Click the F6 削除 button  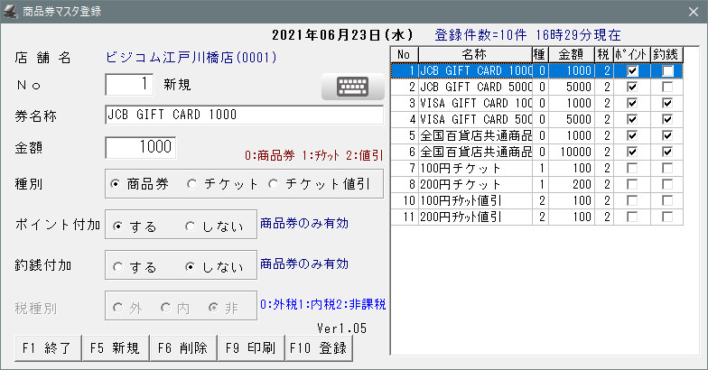pyautogui.click(x=182, y=347)
